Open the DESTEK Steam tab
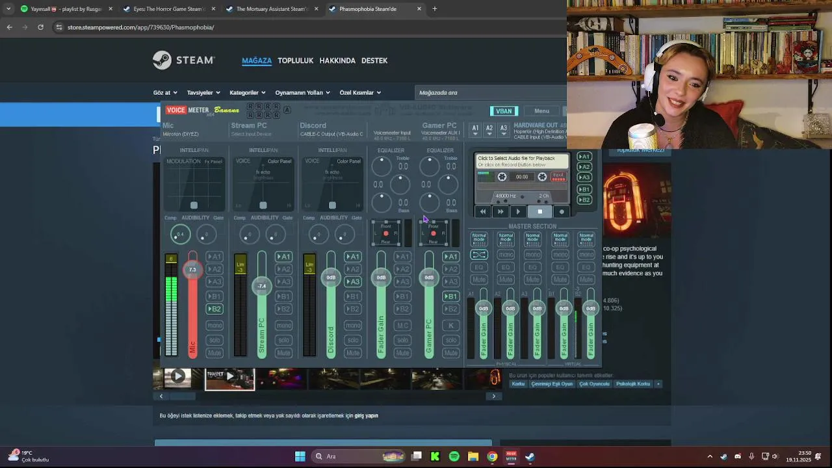This screenshot has height=468, width=832. pos(374,60)
